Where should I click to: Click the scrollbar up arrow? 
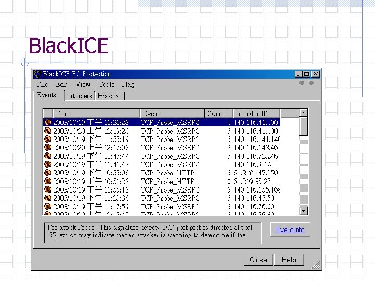point(304,113)
